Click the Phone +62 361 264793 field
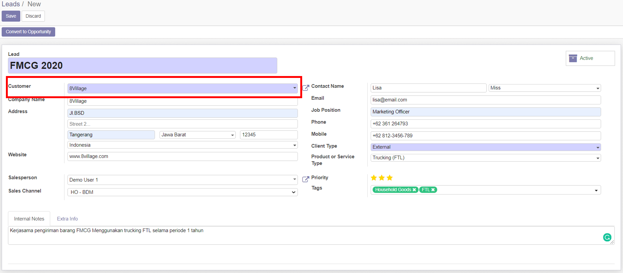 pyautogui.click(x=486, y=124)
